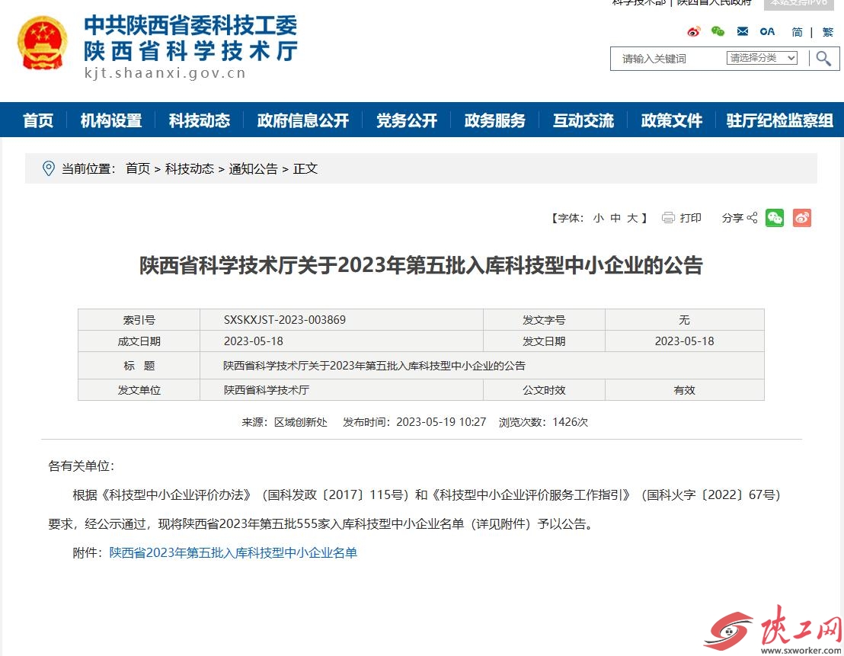Viewport: 844px width, 656px height.
Task: Open the email envelope icon in header
Action: 742,31
